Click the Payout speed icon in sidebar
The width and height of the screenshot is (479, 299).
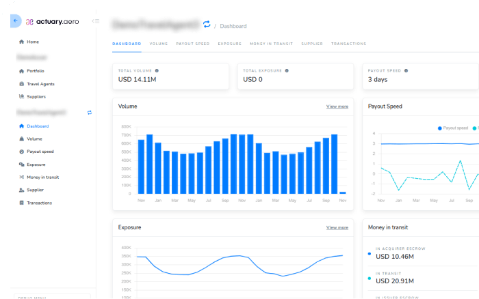coord(21,152)
